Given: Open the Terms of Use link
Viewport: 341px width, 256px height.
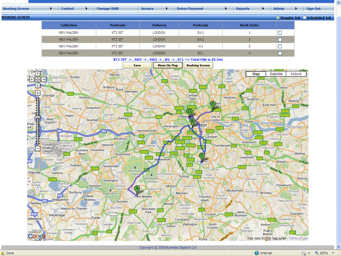Looking at the screenshot, I should 298,238.
